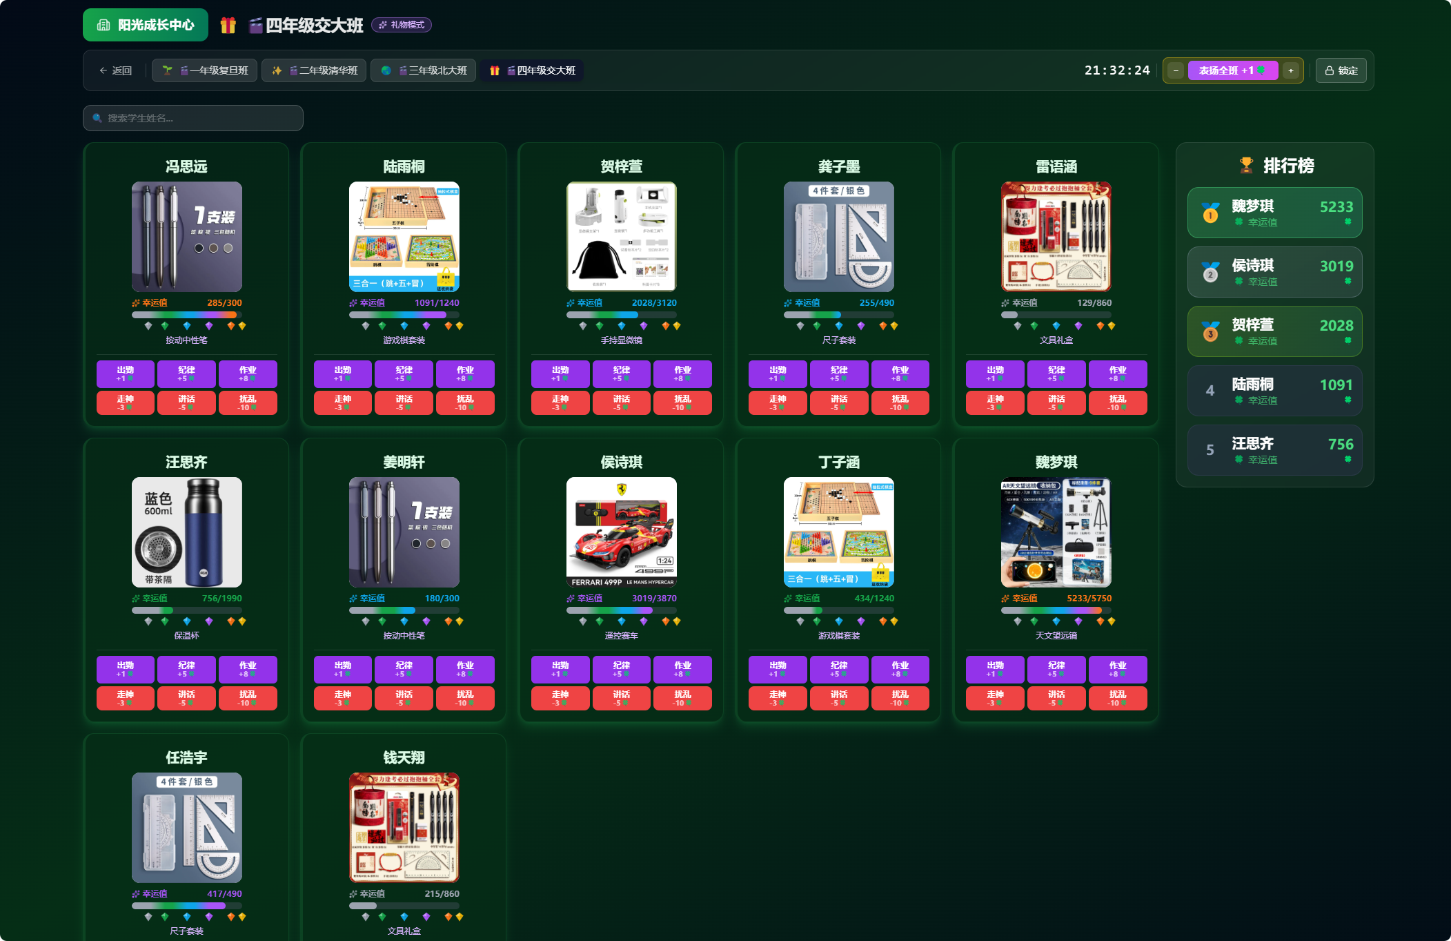Click 侯诗琪's 3019/3870 luck progress bar

point(622,610)
